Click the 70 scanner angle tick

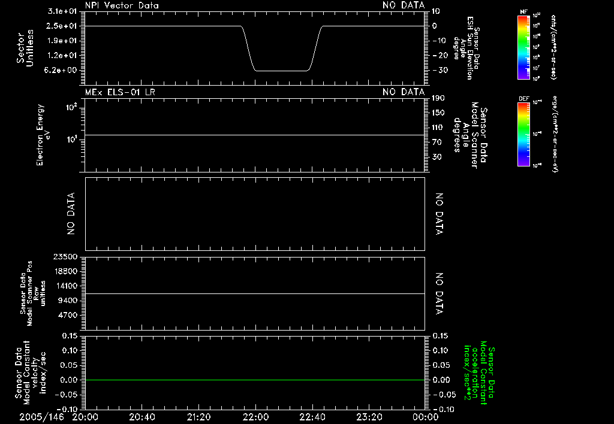click(x=437, y=142)
